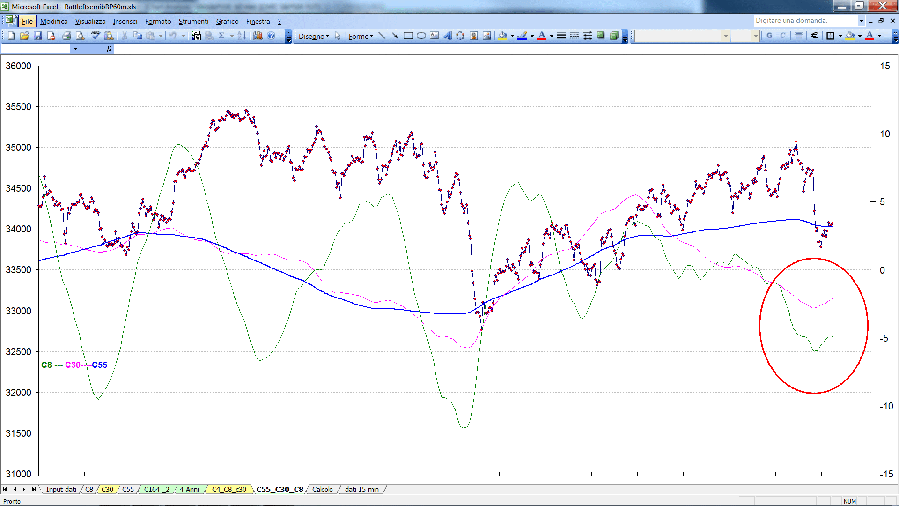Viewport: 899px width, 506px height.
Task: Open the Modifica menu
Action: 54,21
